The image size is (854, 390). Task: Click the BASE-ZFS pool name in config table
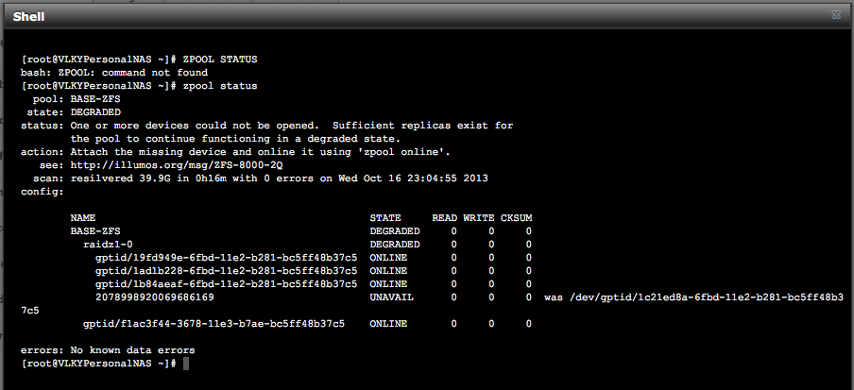[x=95, y=231]
